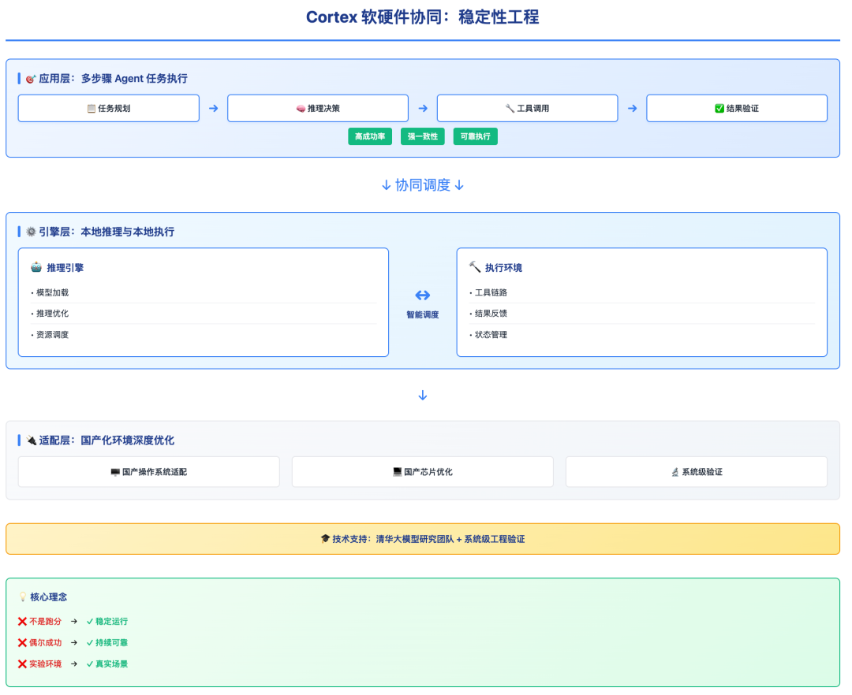Click the 稳定运行 green text
The image size is (852, 695).
tap(111, 621)
